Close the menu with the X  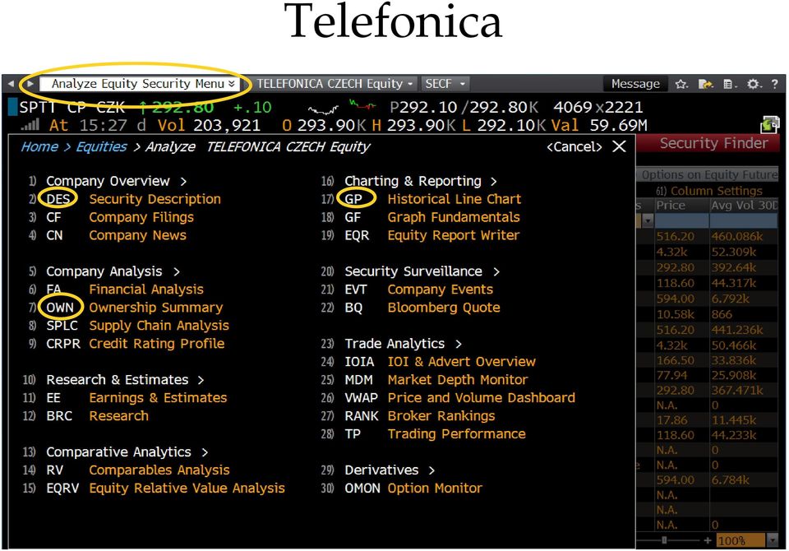pyautogui.click(x=619, y=146)
